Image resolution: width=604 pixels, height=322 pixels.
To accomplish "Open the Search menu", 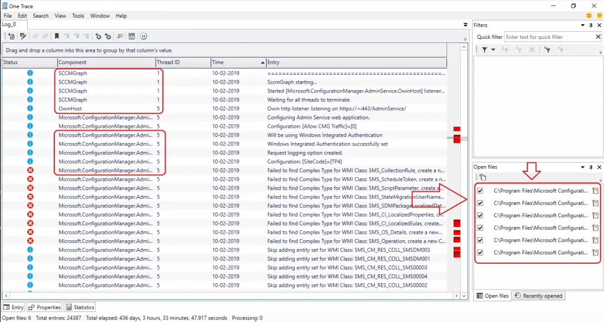I will pos(41,16).
